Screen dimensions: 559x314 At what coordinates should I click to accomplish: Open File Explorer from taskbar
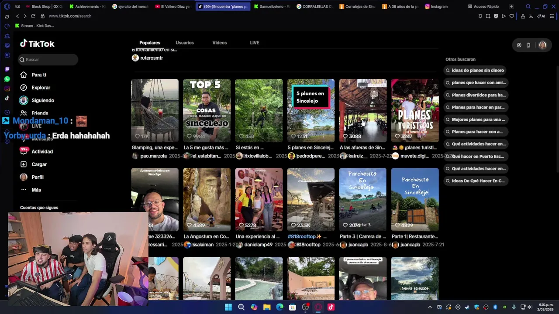267,307
